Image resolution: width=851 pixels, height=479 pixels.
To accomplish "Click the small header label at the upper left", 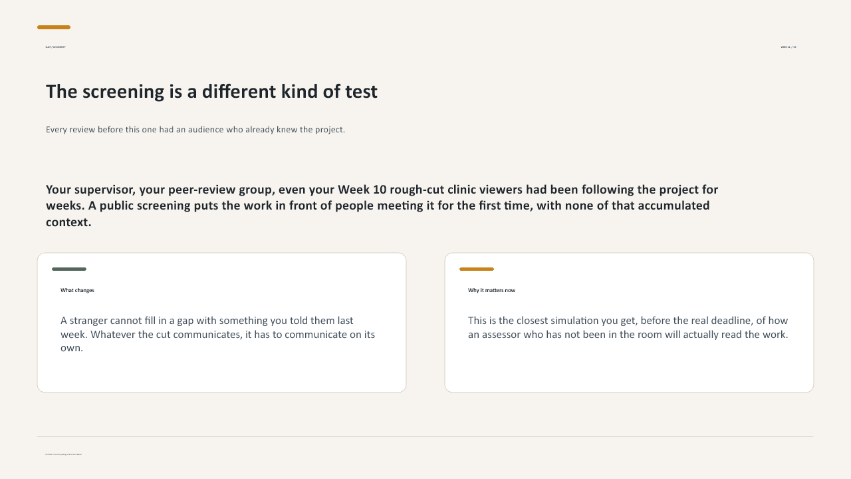I will pyautogui.click(x=55, y=47).
